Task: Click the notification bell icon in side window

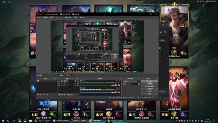Action: [161, 32]
